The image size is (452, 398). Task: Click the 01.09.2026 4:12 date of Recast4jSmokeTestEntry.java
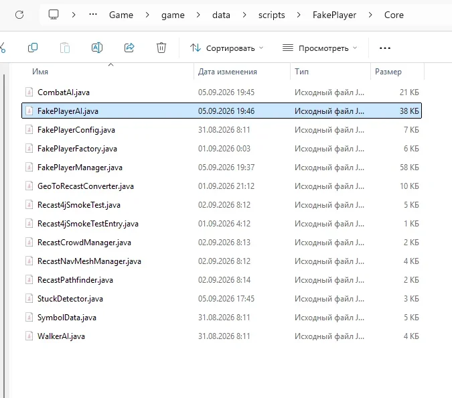[x=224, y=224]
